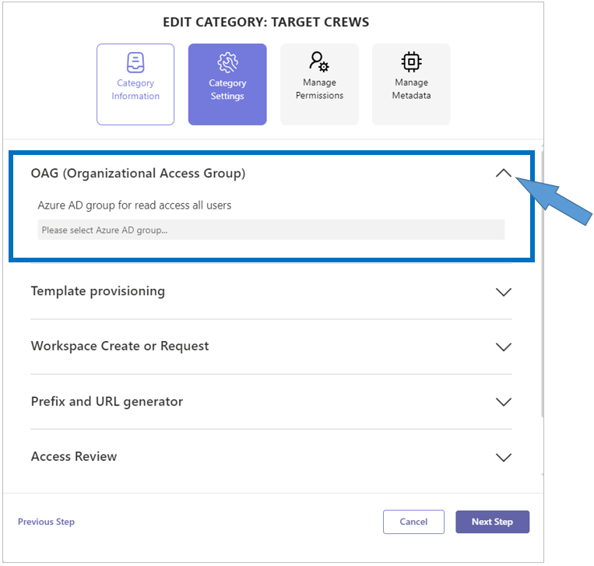Click the OAG (Organizational Access Group) heading
This screenshot has height=566, width=594.
pyautogui.click(x=138, y=174)
